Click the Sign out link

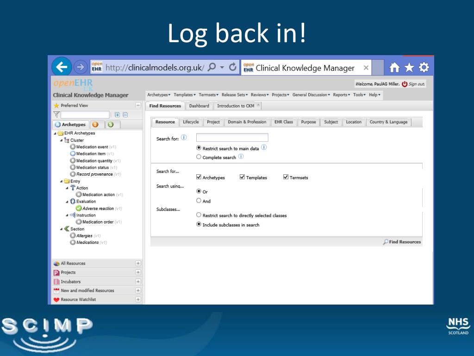pyautogui.click(x=417, y=84)
